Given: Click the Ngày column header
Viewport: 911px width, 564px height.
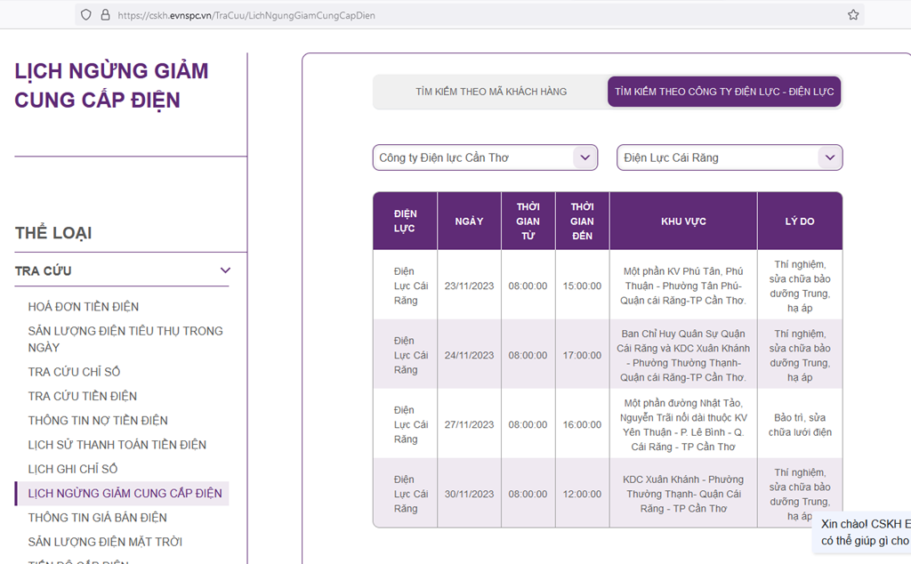Looking at the screenshot, I should pos(470,222).
